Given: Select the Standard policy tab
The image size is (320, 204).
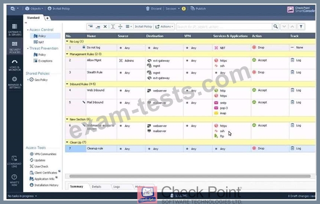Looking at the screenshot, I should click(33, 18).
